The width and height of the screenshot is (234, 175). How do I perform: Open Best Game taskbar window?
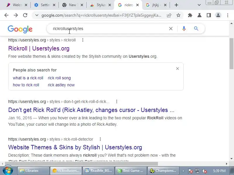pyautogui.click(x=131, y=171)
